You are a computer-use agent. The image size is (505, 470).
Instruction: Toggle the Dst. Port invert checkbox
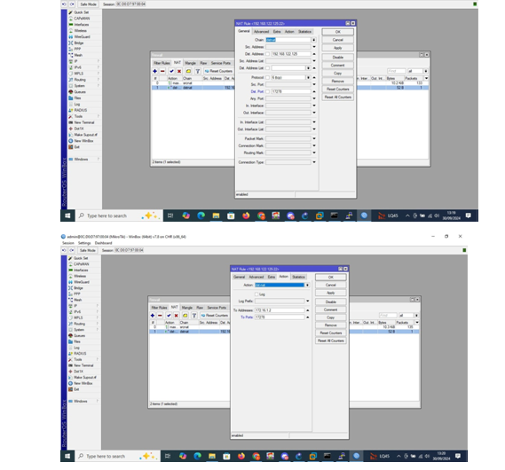click(267, 91)
